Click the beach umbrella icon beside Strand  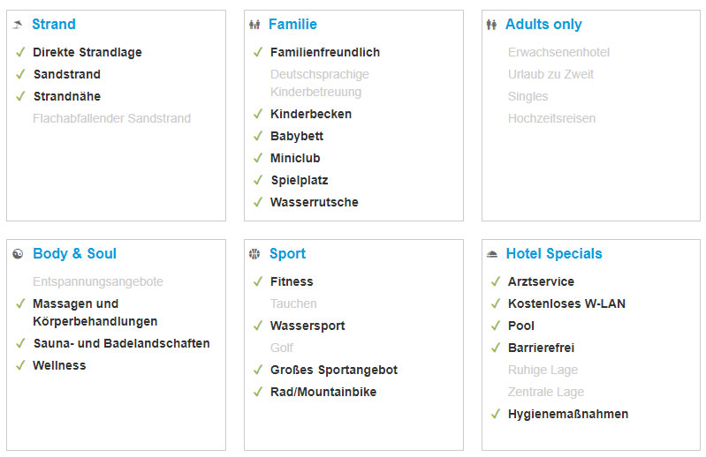18,25
